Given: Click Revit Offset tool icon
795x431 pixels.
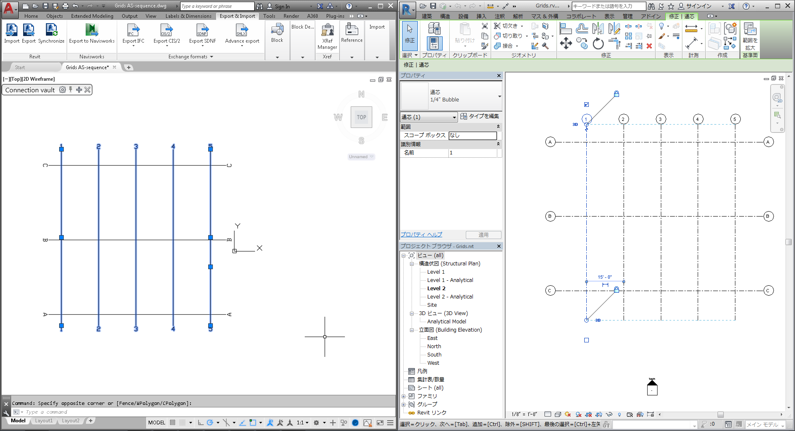Looking at the screenshot, I should pos(582,29).
